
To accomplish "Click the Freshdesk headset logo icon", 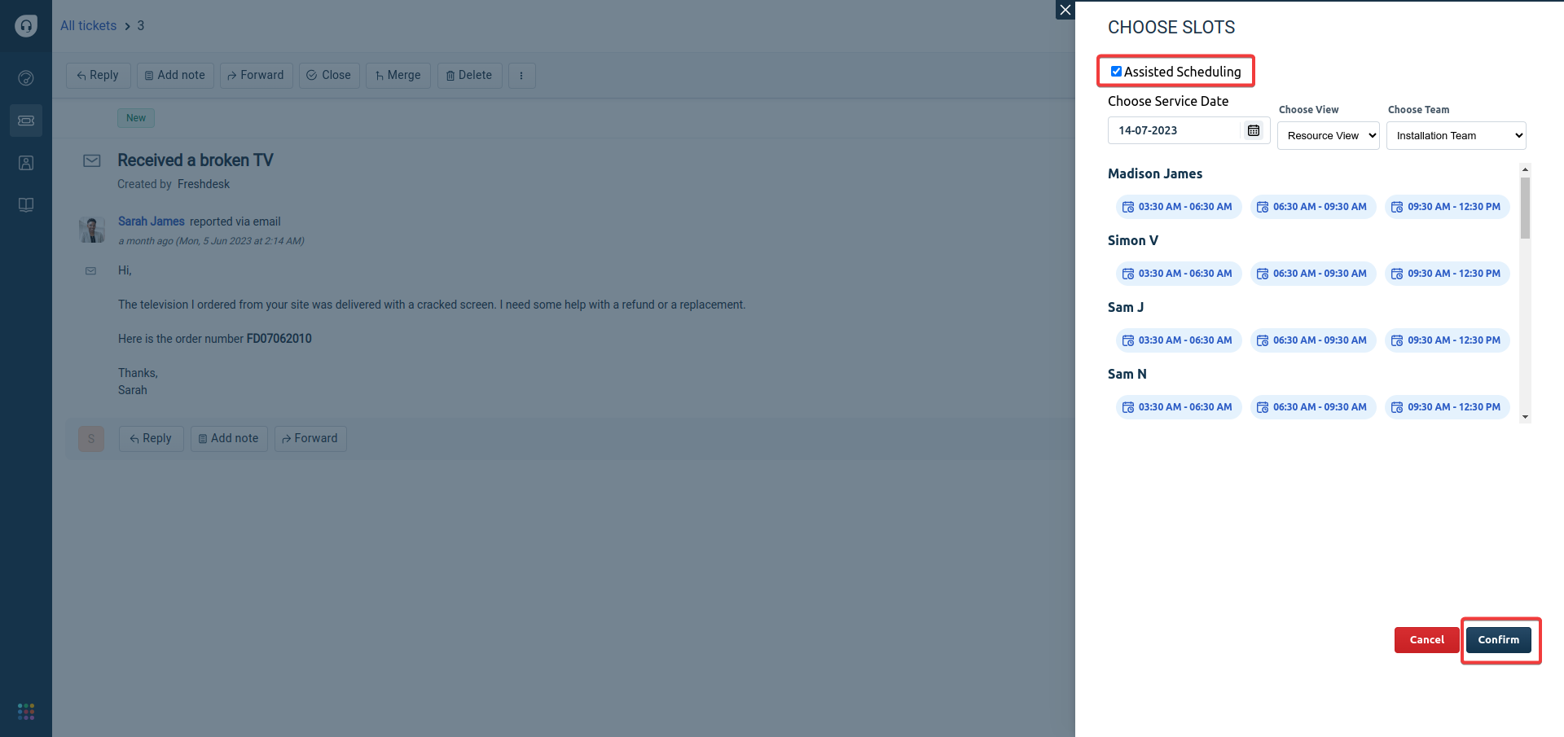I will 26,26.
